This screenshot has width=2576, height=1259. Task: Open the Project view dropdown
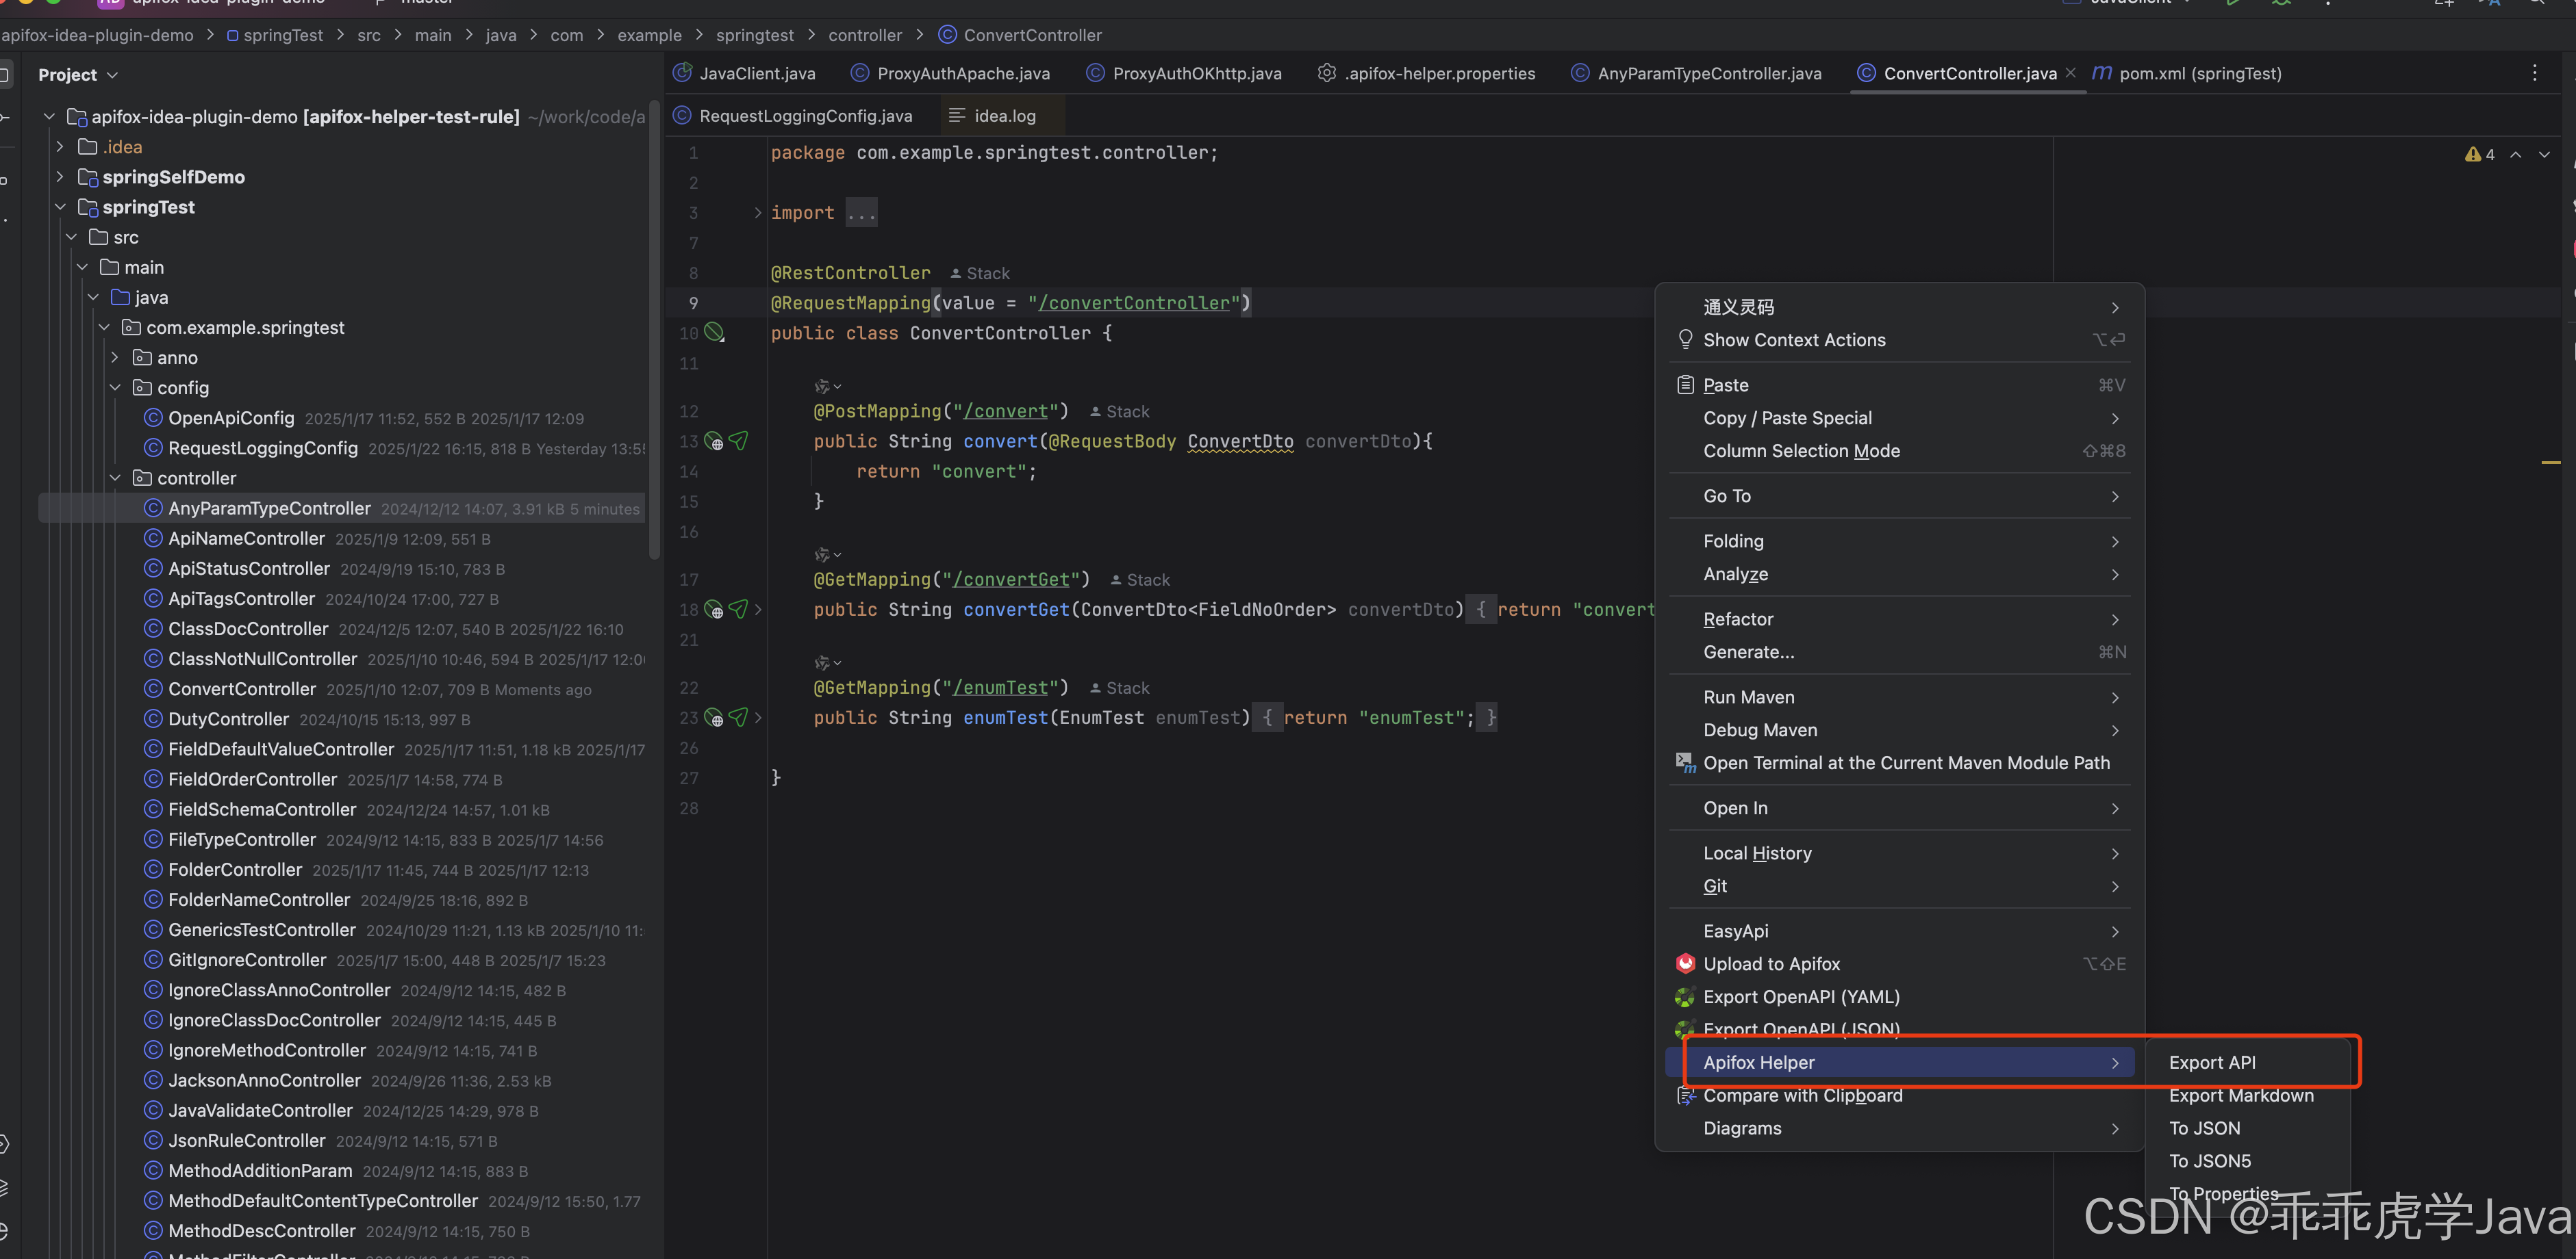coord(78,75)
